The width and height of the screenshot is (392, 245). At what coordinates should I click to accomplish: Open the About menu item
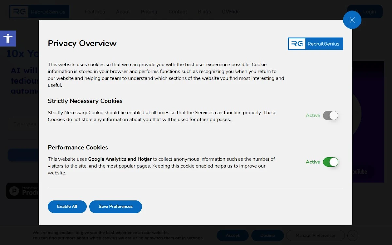pyautogui.click(x=123, y=12)
